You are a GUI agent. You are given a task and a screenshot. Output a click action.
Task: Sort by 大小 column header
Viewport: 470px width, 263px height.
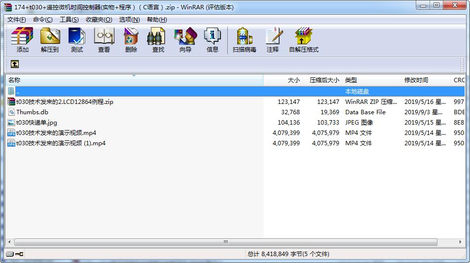click(283, 80)
